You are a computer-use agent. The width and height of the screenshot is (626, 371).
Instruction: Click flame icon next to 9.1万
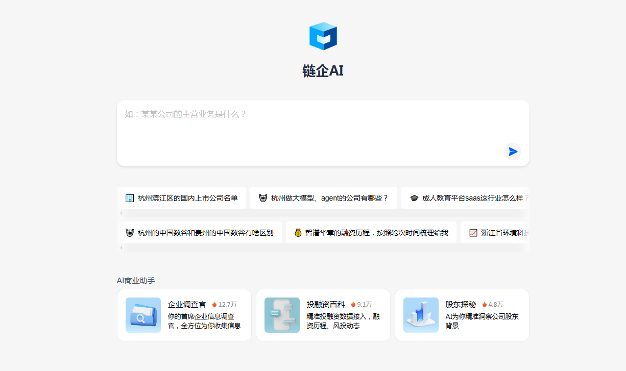353,304
